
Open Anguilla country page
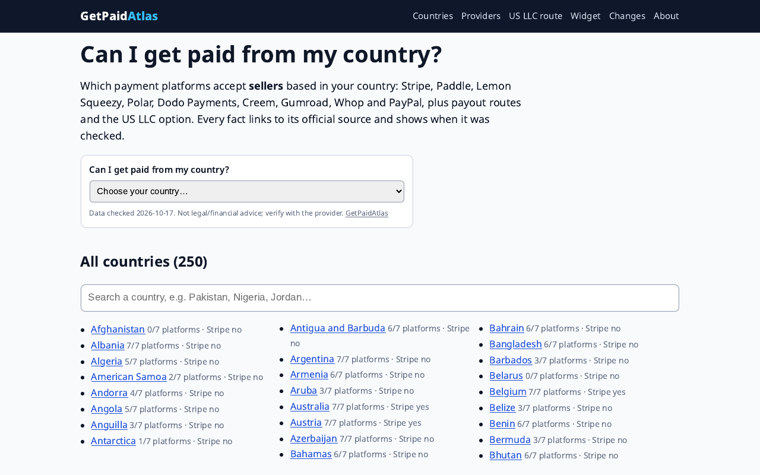tap(109, 425)
